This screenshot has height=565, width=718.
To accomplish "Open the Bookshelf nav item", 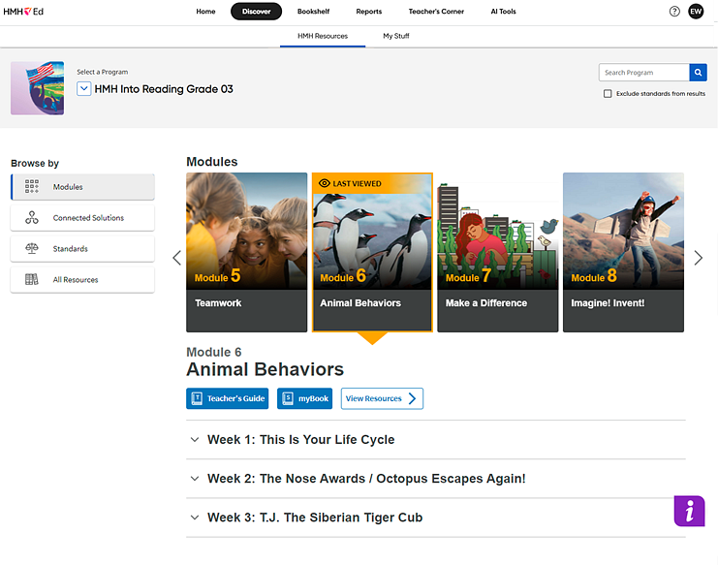I will (313, 12).
